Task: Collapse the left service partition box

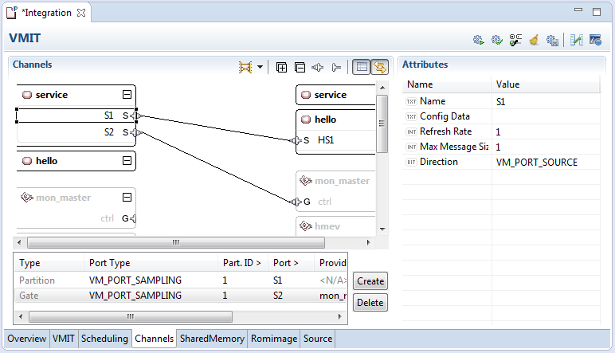Action: pos(126,95)
